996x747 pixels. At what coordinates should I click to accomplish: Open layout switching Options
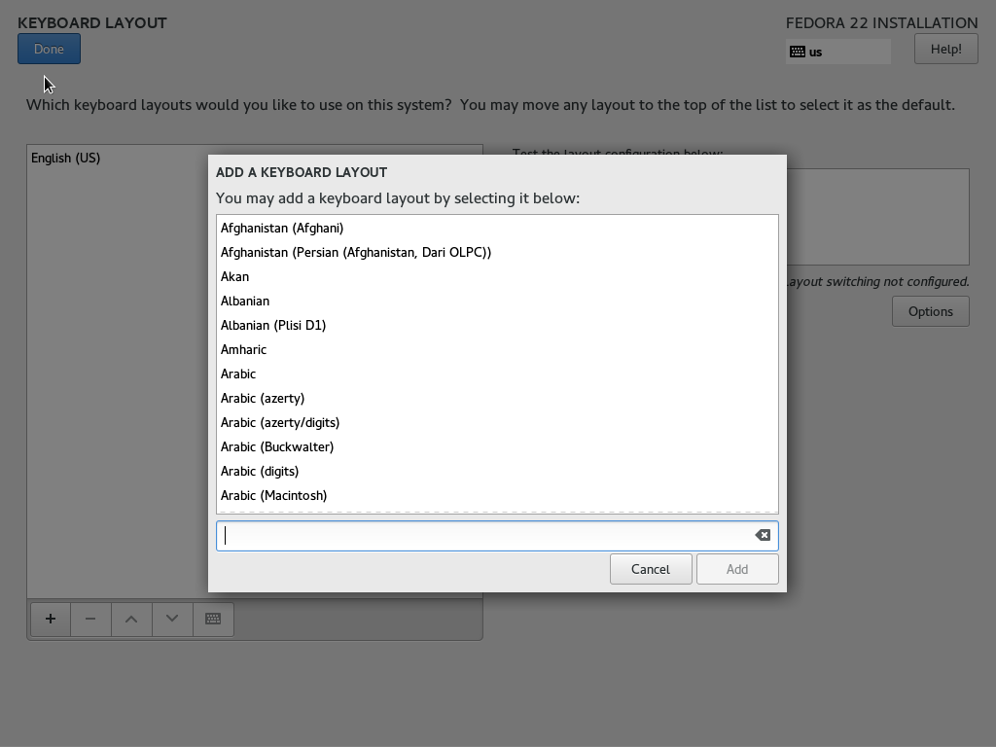pos(930,311)
